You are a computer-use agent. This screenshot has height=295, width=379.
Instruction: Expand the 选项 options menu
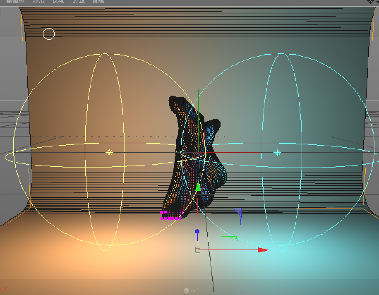click(x=58, y=2)
